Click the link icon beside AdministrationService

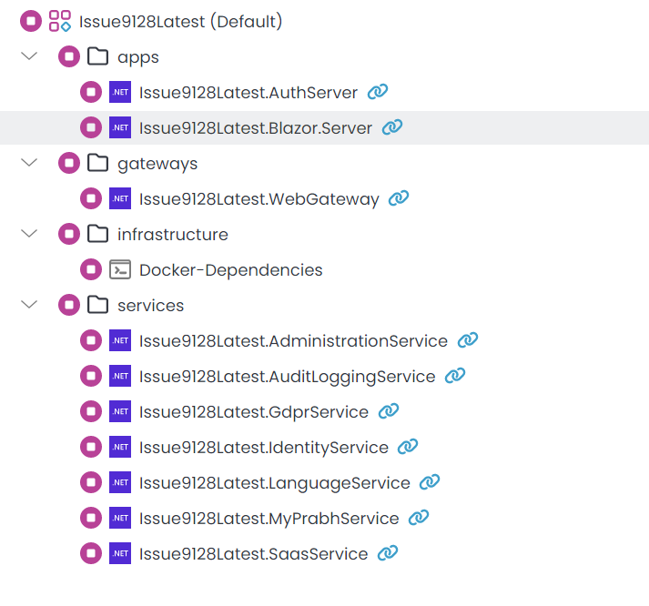pyautogui.click(x=468, y=340)
